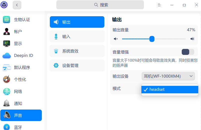The image size is (201, 130).
Task: Select 个性化 in the sidebar
Action: [x=21, y=79]
